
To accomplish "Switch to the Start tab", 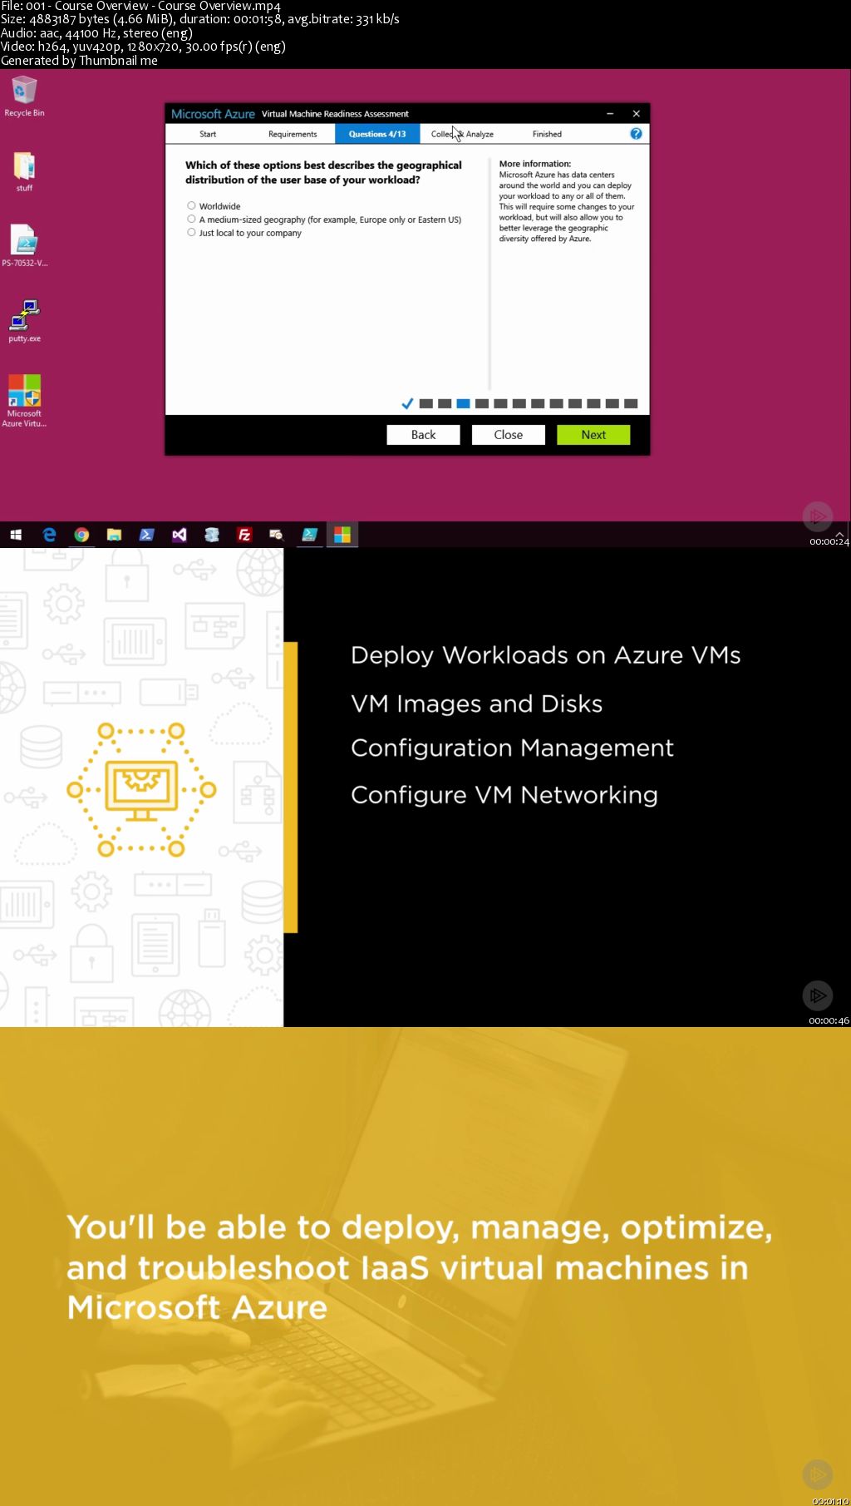I will (208, 134).
